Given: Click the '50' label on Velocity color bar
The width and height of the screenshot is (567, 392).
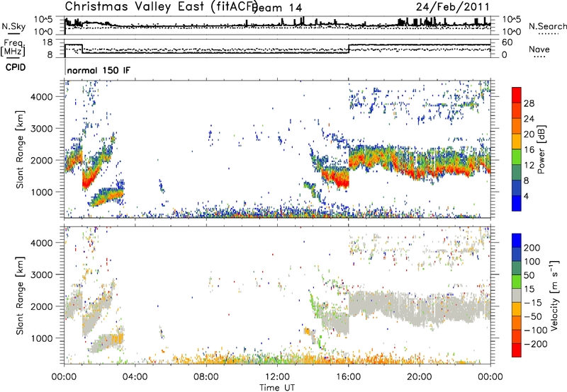Looking at the screenshot, I should point(529,275).
